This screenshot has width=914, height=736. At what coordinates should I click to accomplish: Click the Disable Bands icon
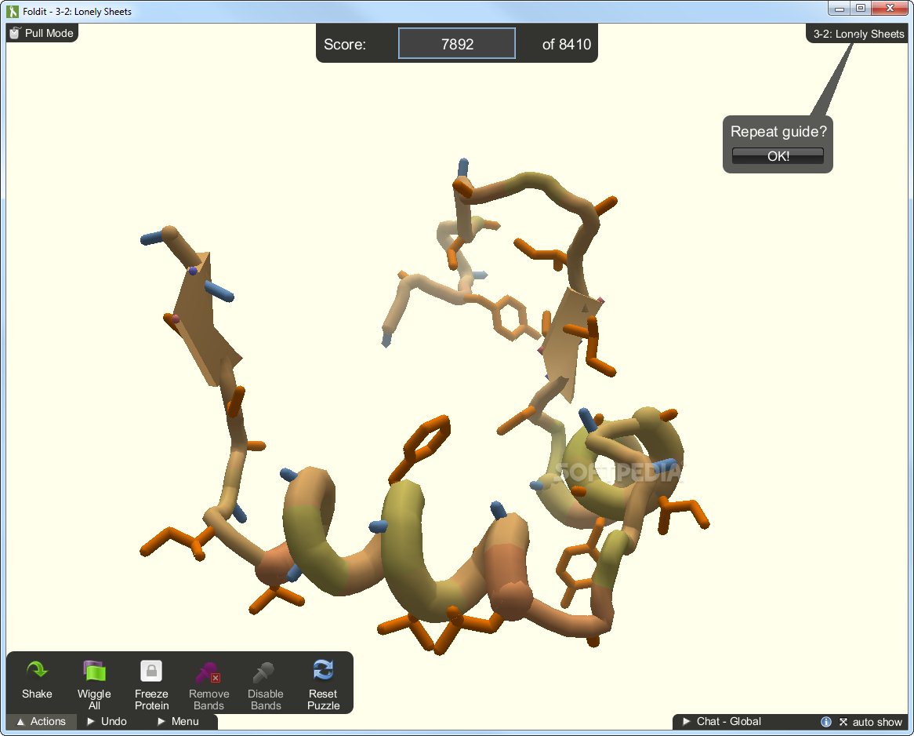pyautogui.click(x=264, y=672)
